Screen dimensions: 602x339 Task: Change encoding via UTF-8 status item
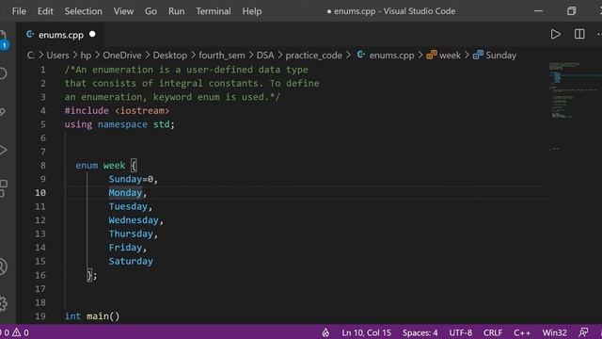(460, 332)
